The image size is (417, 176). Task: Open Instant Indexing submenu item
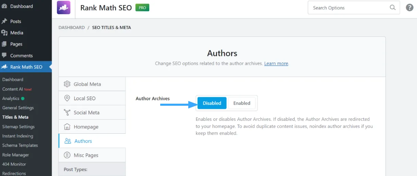(x=18, y=136)
